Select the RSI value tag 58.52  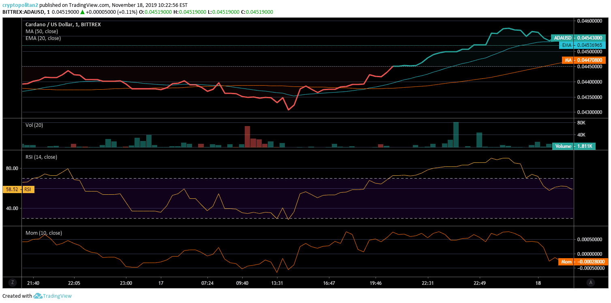[x=18, y=189]
